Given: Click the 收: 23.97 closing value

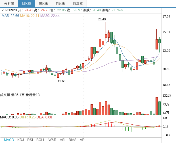Looking at the screenshot, I should pos(74,10).
